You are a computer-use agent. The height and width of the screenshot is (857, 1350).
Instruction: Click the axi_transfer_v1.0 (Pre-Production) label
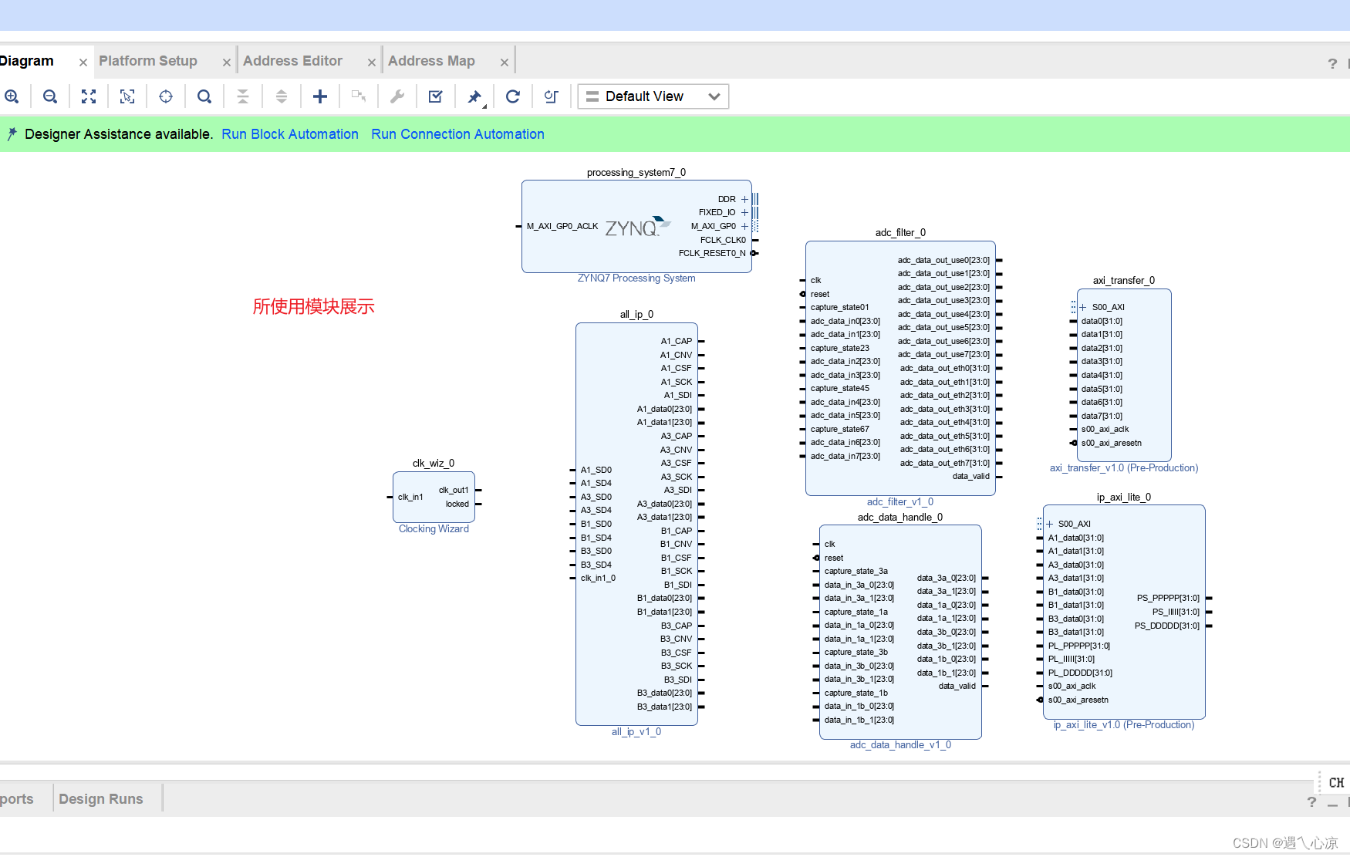tap(1124, 467)
